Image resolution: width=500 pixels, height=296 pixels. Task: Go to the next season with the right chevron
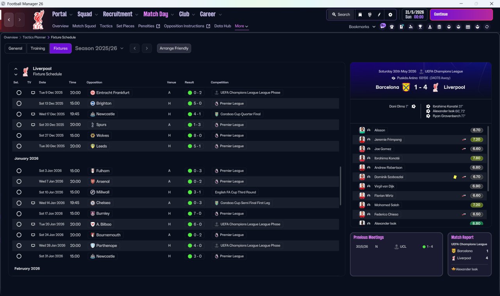pyautogui.click(x=146, y=48)
